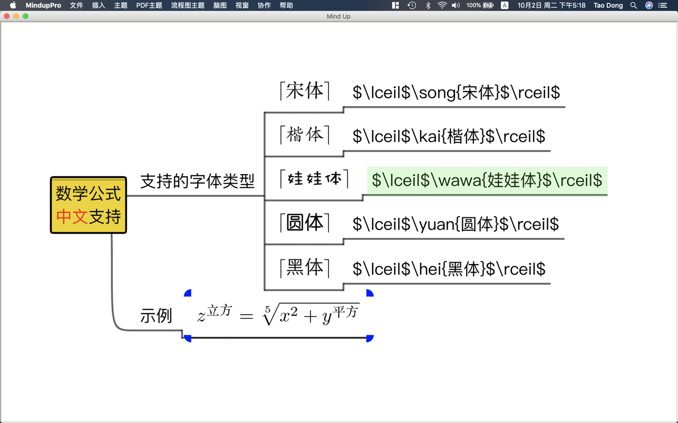Click the Bluetooth status icon
Viewport: 678px width, 423px height.
coord(428,5)
